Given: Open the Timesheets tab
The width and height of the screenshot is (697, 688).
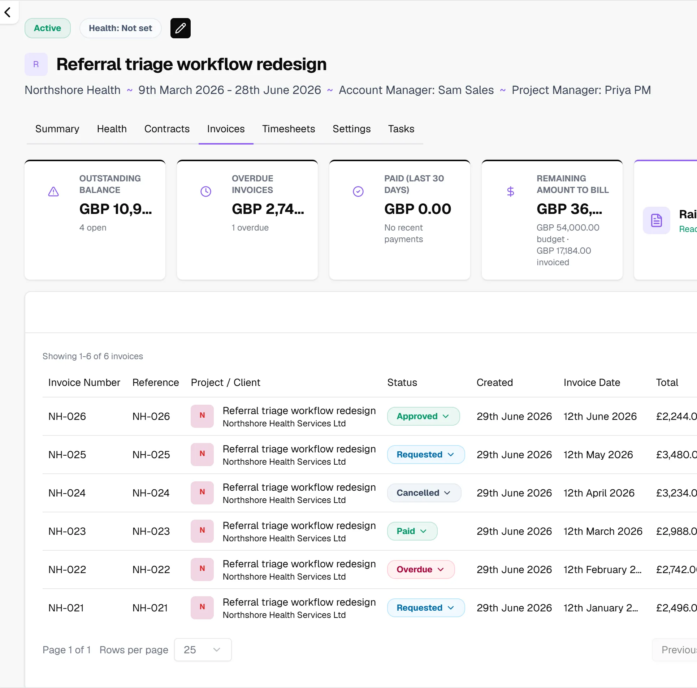Looking at the screenshot, I should 289,129.
